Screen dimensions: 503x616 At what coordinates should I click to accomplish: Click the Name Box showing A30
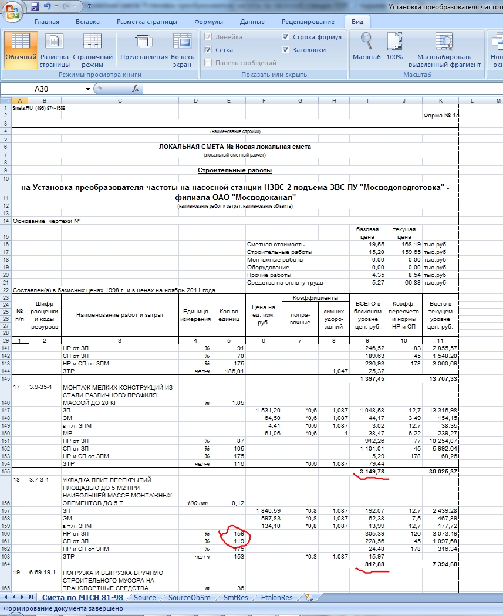[x=42, y=89]
